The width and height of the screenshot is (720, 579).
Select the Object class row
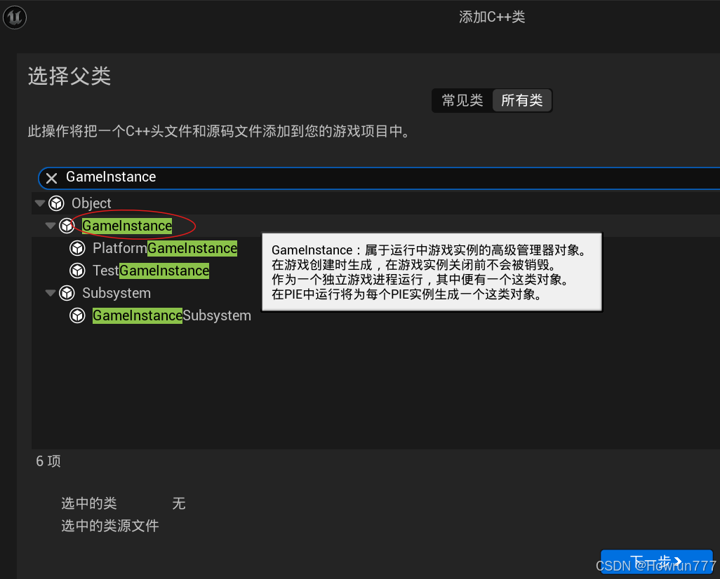(x=375, y=203)
